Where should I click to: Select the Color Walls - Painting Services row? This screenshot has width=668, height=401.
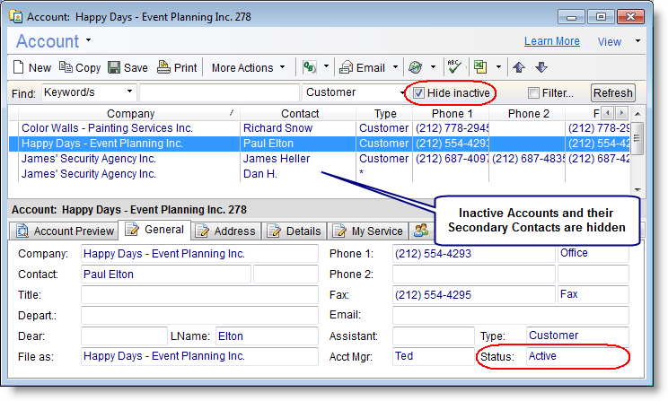107,128
